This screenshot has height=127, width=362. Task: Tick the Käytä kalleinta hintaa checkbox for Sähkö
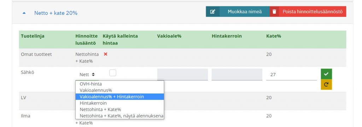(x=113, y=73)
